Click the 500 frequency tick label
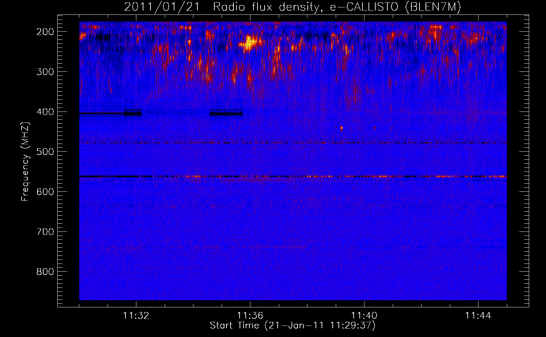546x337 pixels. coord(45,152)
